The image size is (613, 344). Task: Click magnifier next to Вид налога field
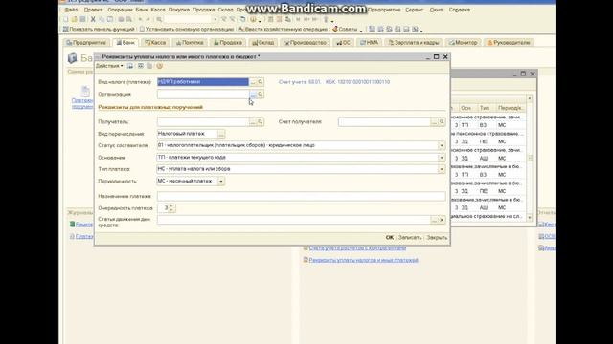[261, 82]
